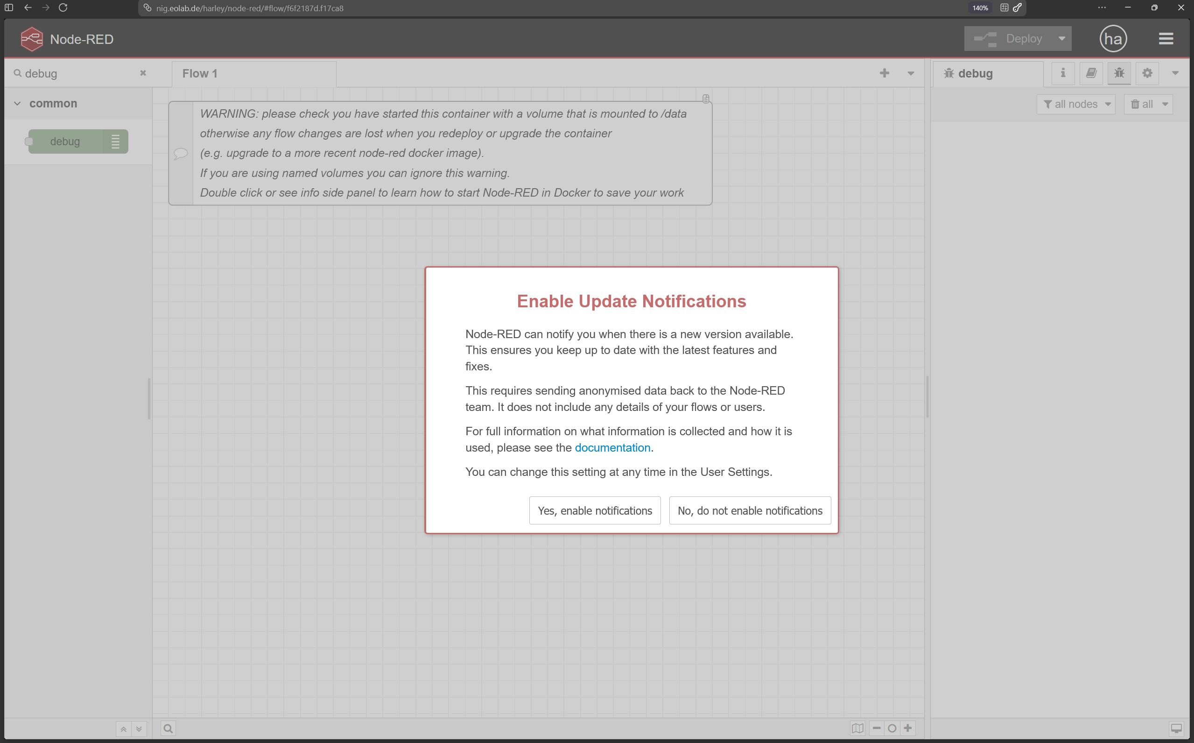The image size is (1194, 743).
Task: Zoom out the workspace with the minus
Action: pos(877,728)
